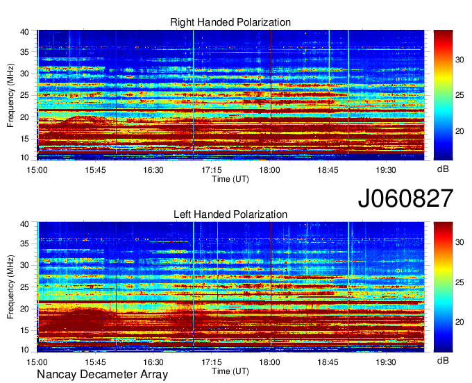Screen dimensions: 472x383
Task: Click Frequency (MHz) axis label of Left Handed plot
Action: coord(10,287)
